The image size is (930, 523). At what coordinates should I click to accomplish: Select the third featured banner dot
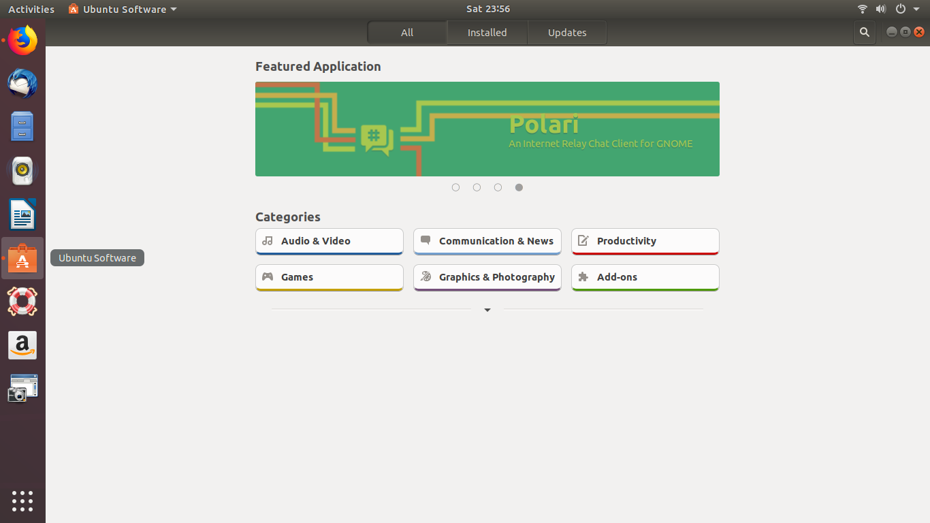(498, 187)
